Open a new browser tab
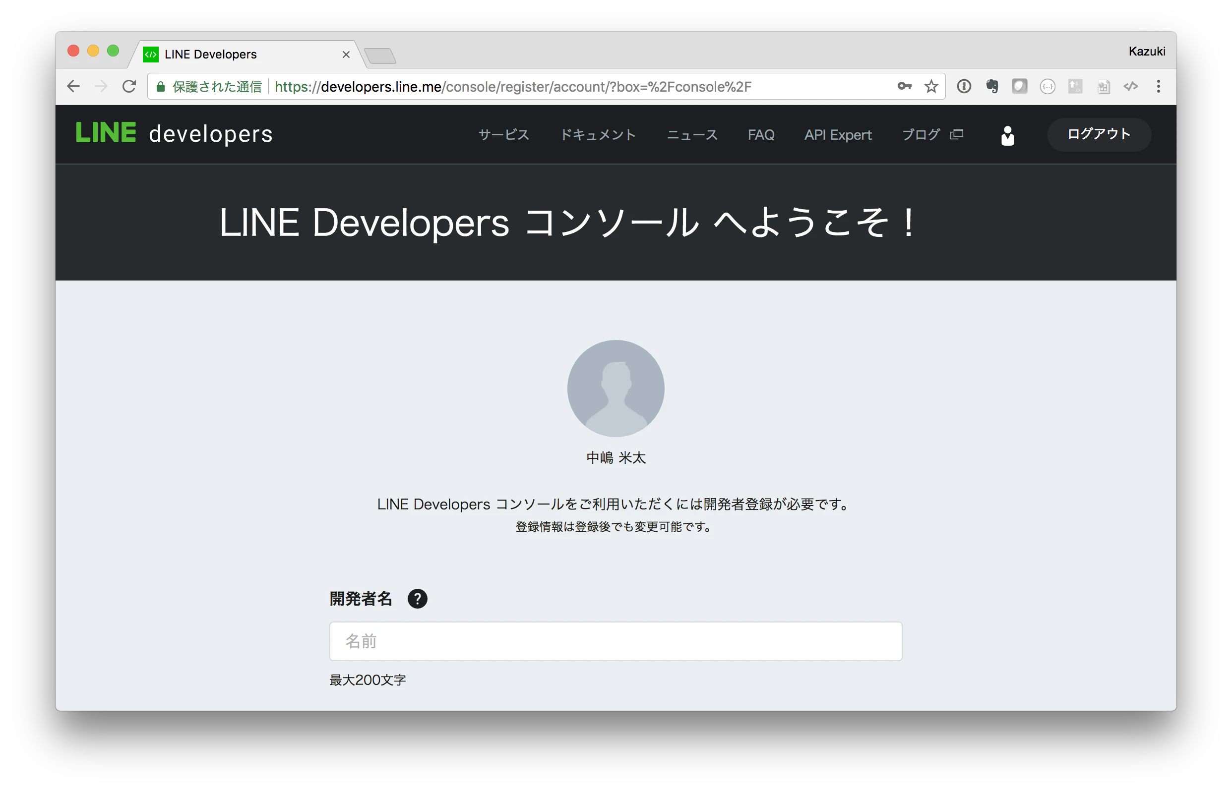 pyautogui.click(x=380, y=55)
